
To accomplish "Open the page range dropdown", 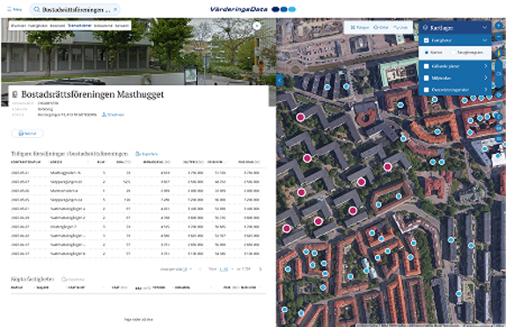I will click(x=226, y=269).
